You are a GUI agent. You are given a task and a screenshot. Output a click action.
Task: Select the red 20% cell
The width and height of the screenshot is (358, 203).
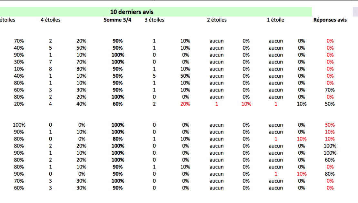coord(185,104)
